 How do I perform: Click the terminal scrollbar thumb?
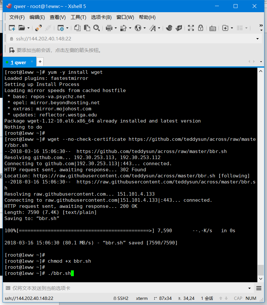coord(261,270)
